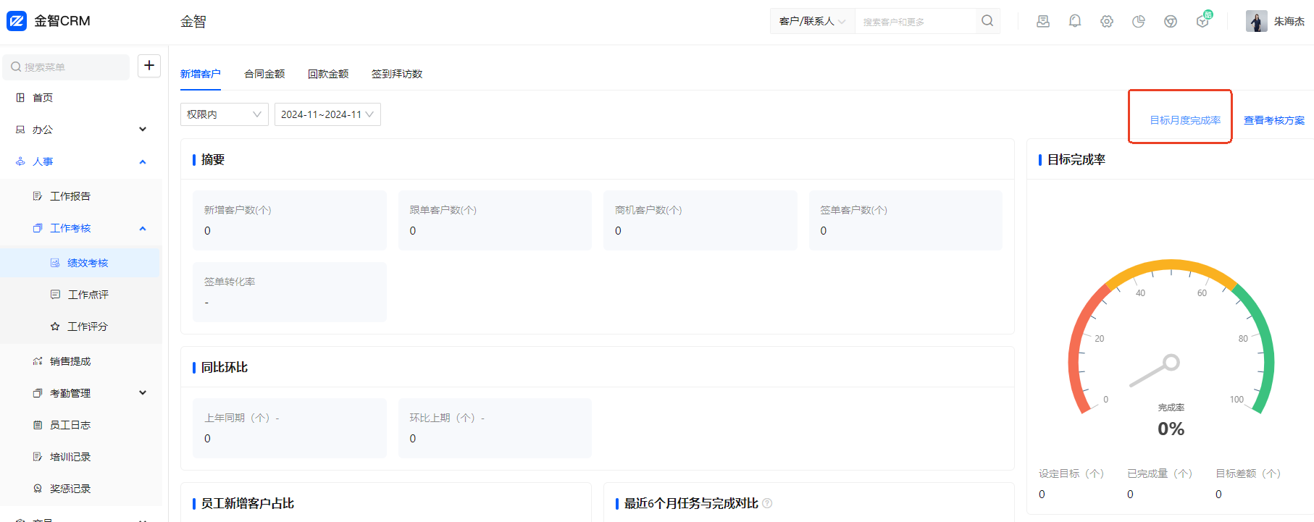Expand the 考勤管理 menu chevron
The width and height of the screenshot is (1314, 522).
[143, 393]
